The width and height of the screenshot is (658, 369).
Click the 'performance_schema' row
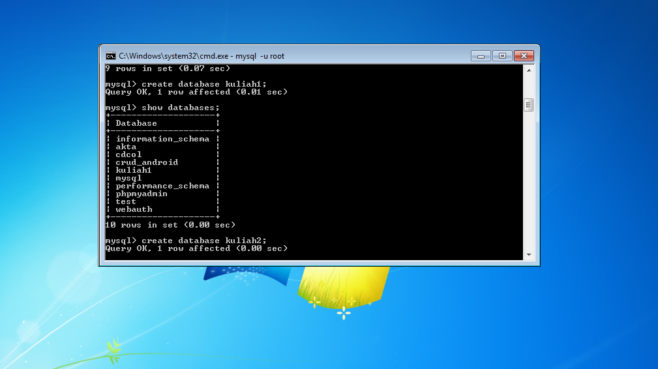[162, 186]
